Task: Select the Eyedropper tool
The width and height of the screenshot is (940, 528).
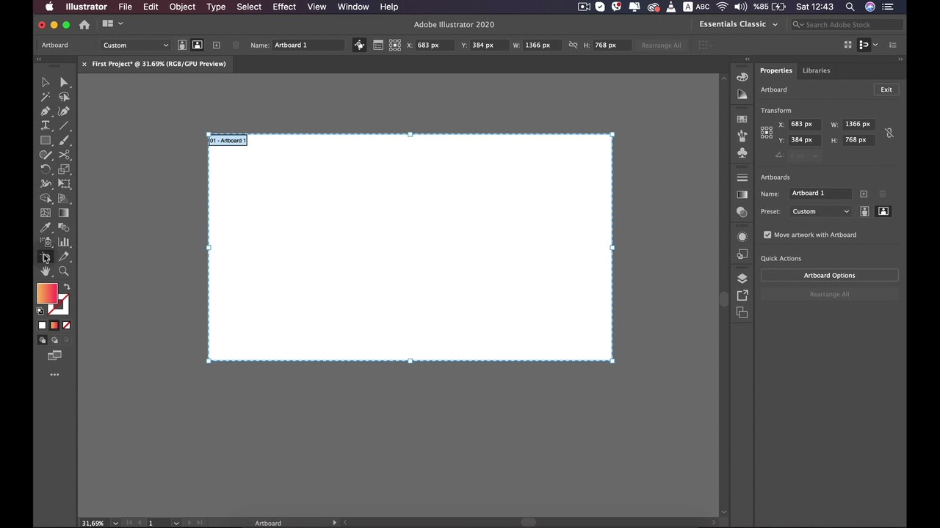Action: click(x=46, y=227)
